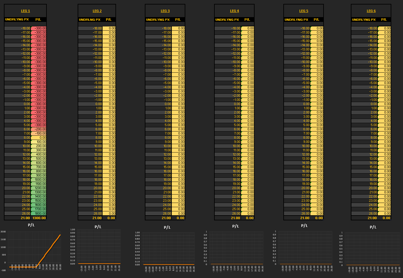Select the -200.00 P/L cell in LEG 1

(39, 129)
